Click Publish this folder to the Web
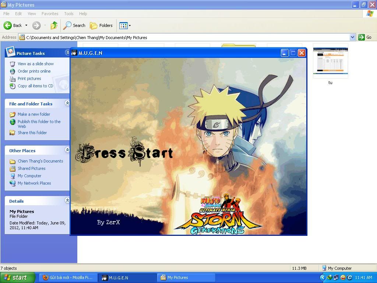This screenshot has height=283, width=377. point(39,124)
